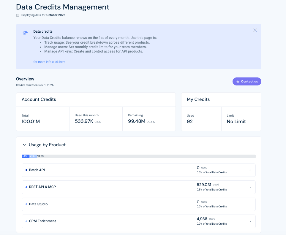This screenshot has width=286, height=235.
Task: Open the Contact us button
Action: 247,81
